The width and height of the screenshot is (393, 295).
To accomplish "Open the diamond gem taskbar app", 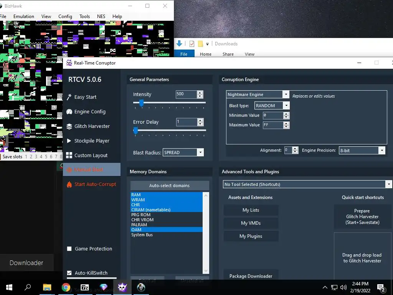I will (x=104, y=287).
